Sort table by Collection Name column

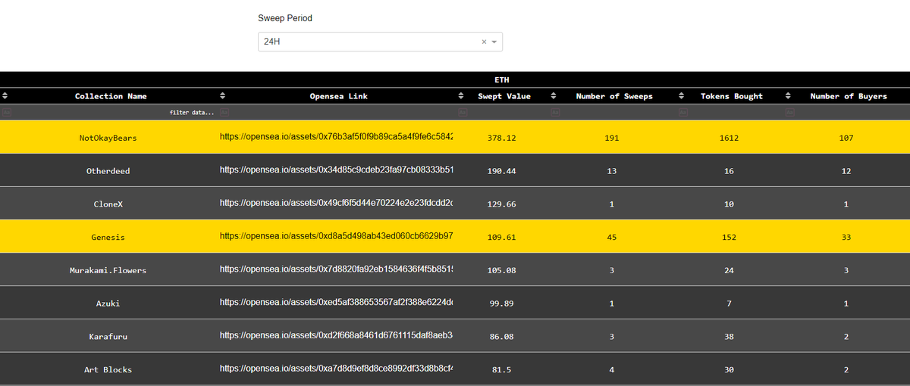click(5, 96)
